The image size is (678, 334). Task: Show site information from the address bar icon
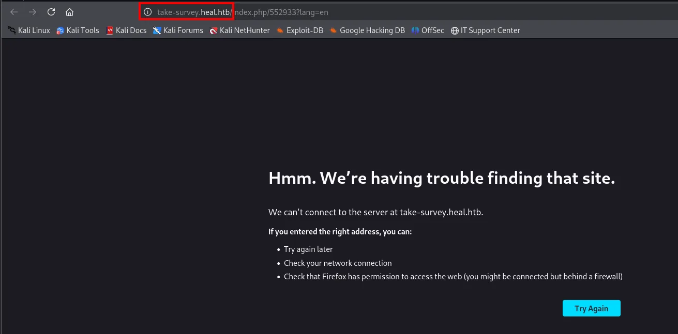click(147, 12)
